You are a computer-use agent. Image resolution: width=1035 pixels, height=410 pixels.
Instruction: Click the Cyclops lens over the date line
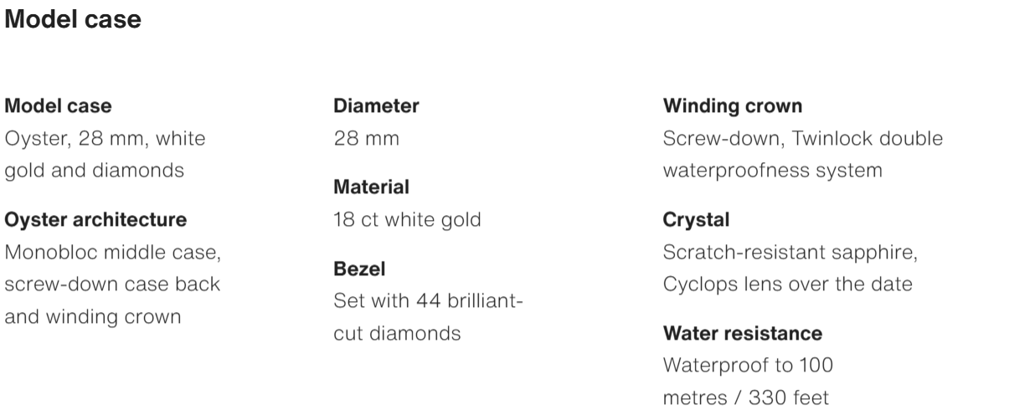787,284
